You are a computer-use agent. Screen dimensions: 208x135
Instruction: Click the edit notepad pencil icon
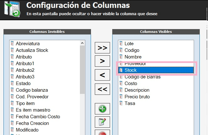[x=102, y=122]
